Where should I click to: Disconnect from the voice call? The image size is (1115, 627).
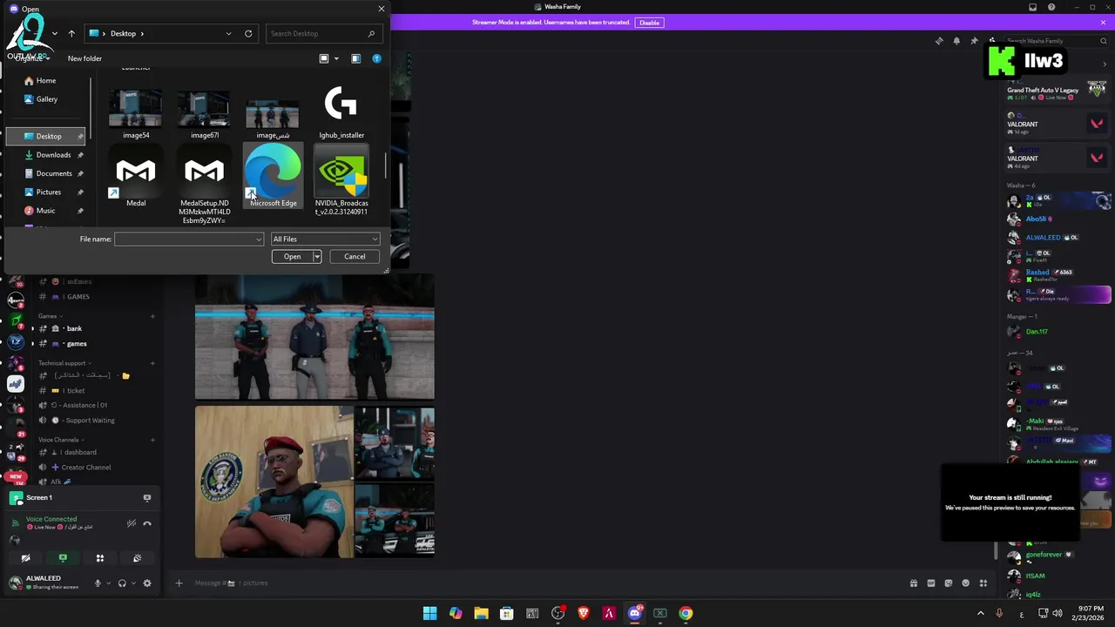146,523
